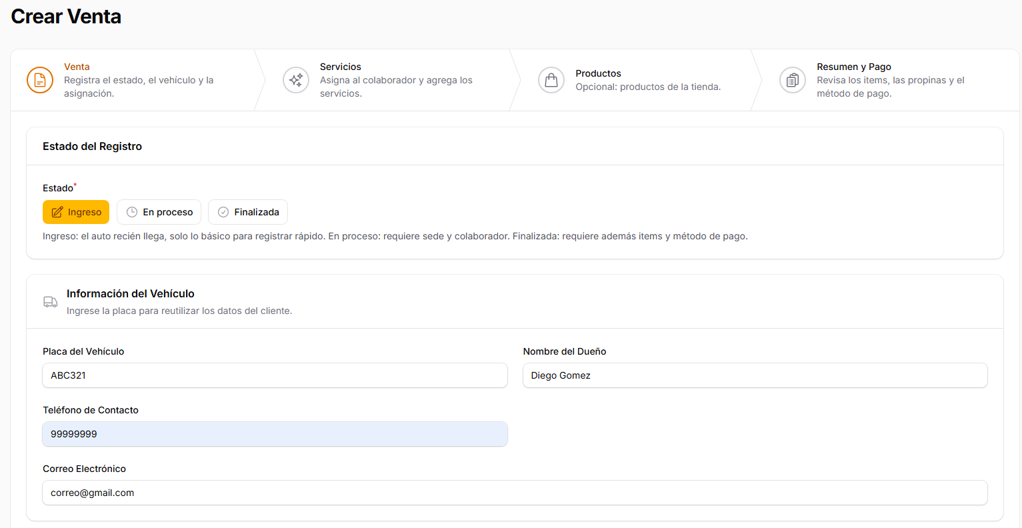Click the help text starting 'Ingreso: el auto recién llega'
Screen dimensions: 1022x528
point(395,236)
